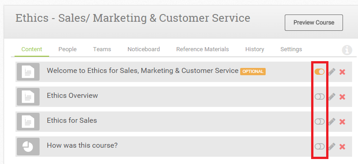
Task: Click the pie chart survey icon
Action: pyautogui.click(x=28, y=146)
